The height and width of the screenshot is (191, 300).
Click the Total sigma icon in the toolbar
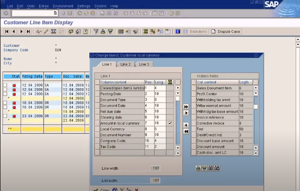145,32
